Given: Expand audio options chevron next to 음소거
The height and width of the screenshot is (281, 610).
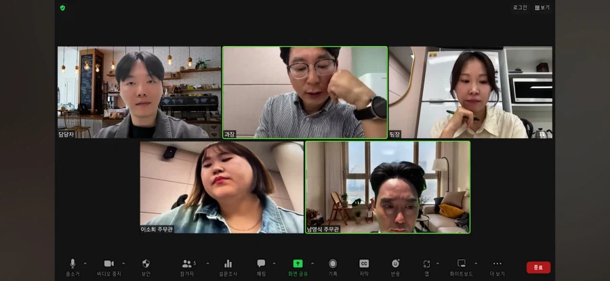Looking at the screenshot, I should 85,263.
